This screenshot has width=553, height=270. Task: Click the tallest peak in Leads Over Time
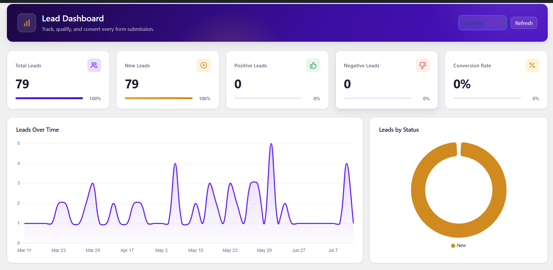(x=271, y=144)
